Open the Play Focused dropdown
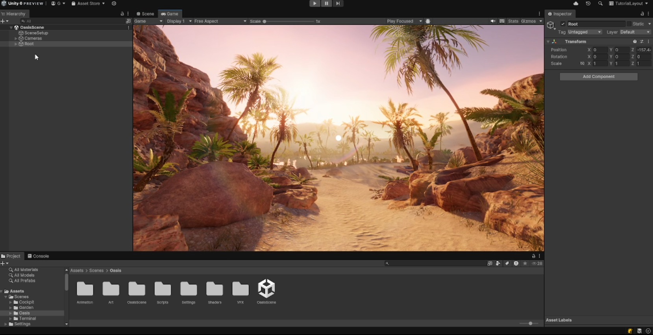 click(404, 21)
